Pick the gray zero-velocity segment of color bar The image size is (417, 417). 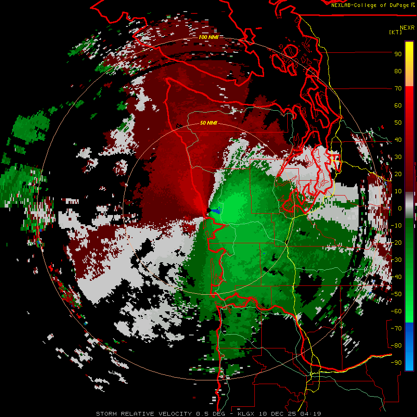409,205
